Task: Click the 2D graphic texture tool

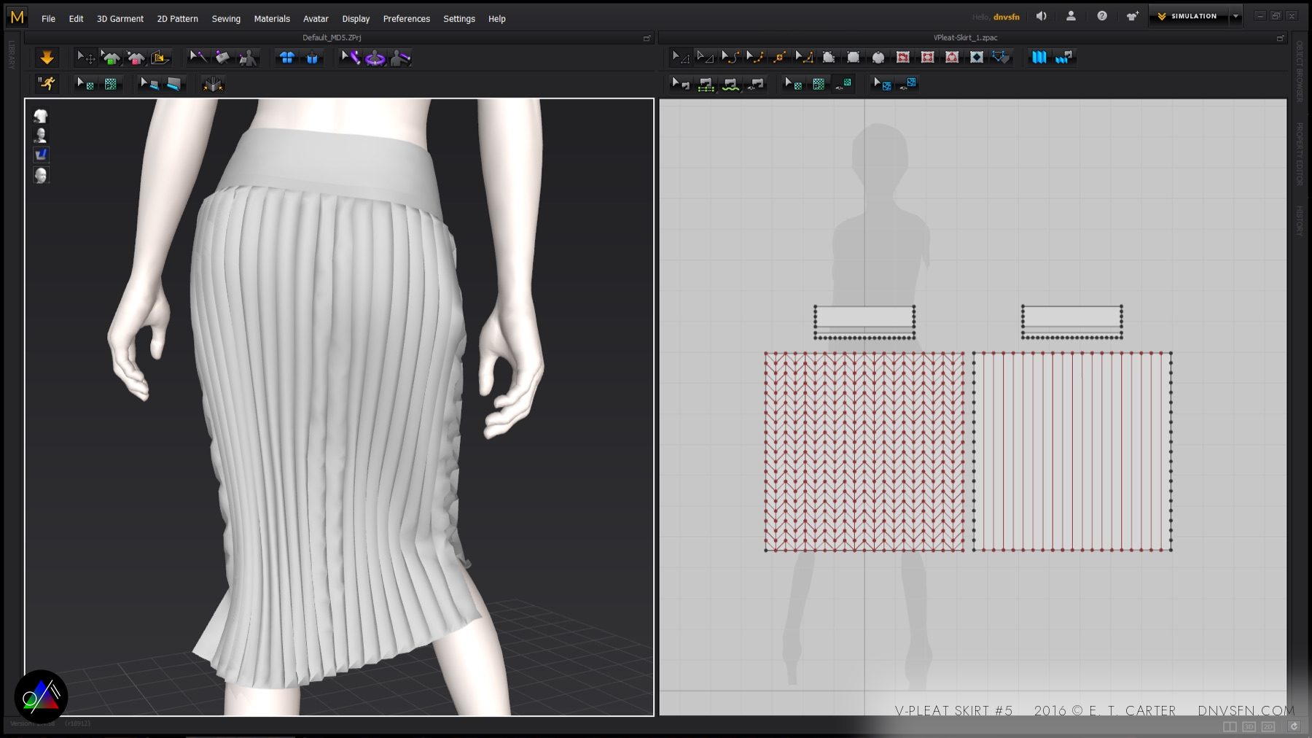Action: [x=819, y=84]
